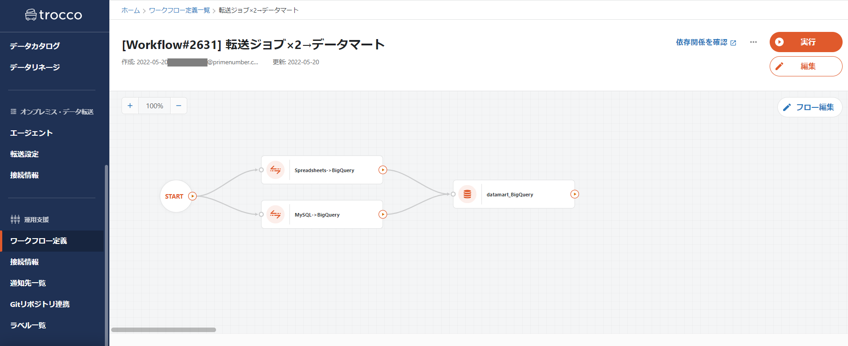
Task: Click the transfer icon on Spreadsheets->BigQuery node
Action: 275,170
